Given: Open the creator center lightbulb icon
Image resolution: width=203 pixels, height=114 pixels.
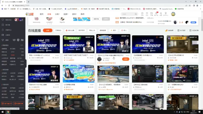Looking at the screenshot, I should 166,14.
